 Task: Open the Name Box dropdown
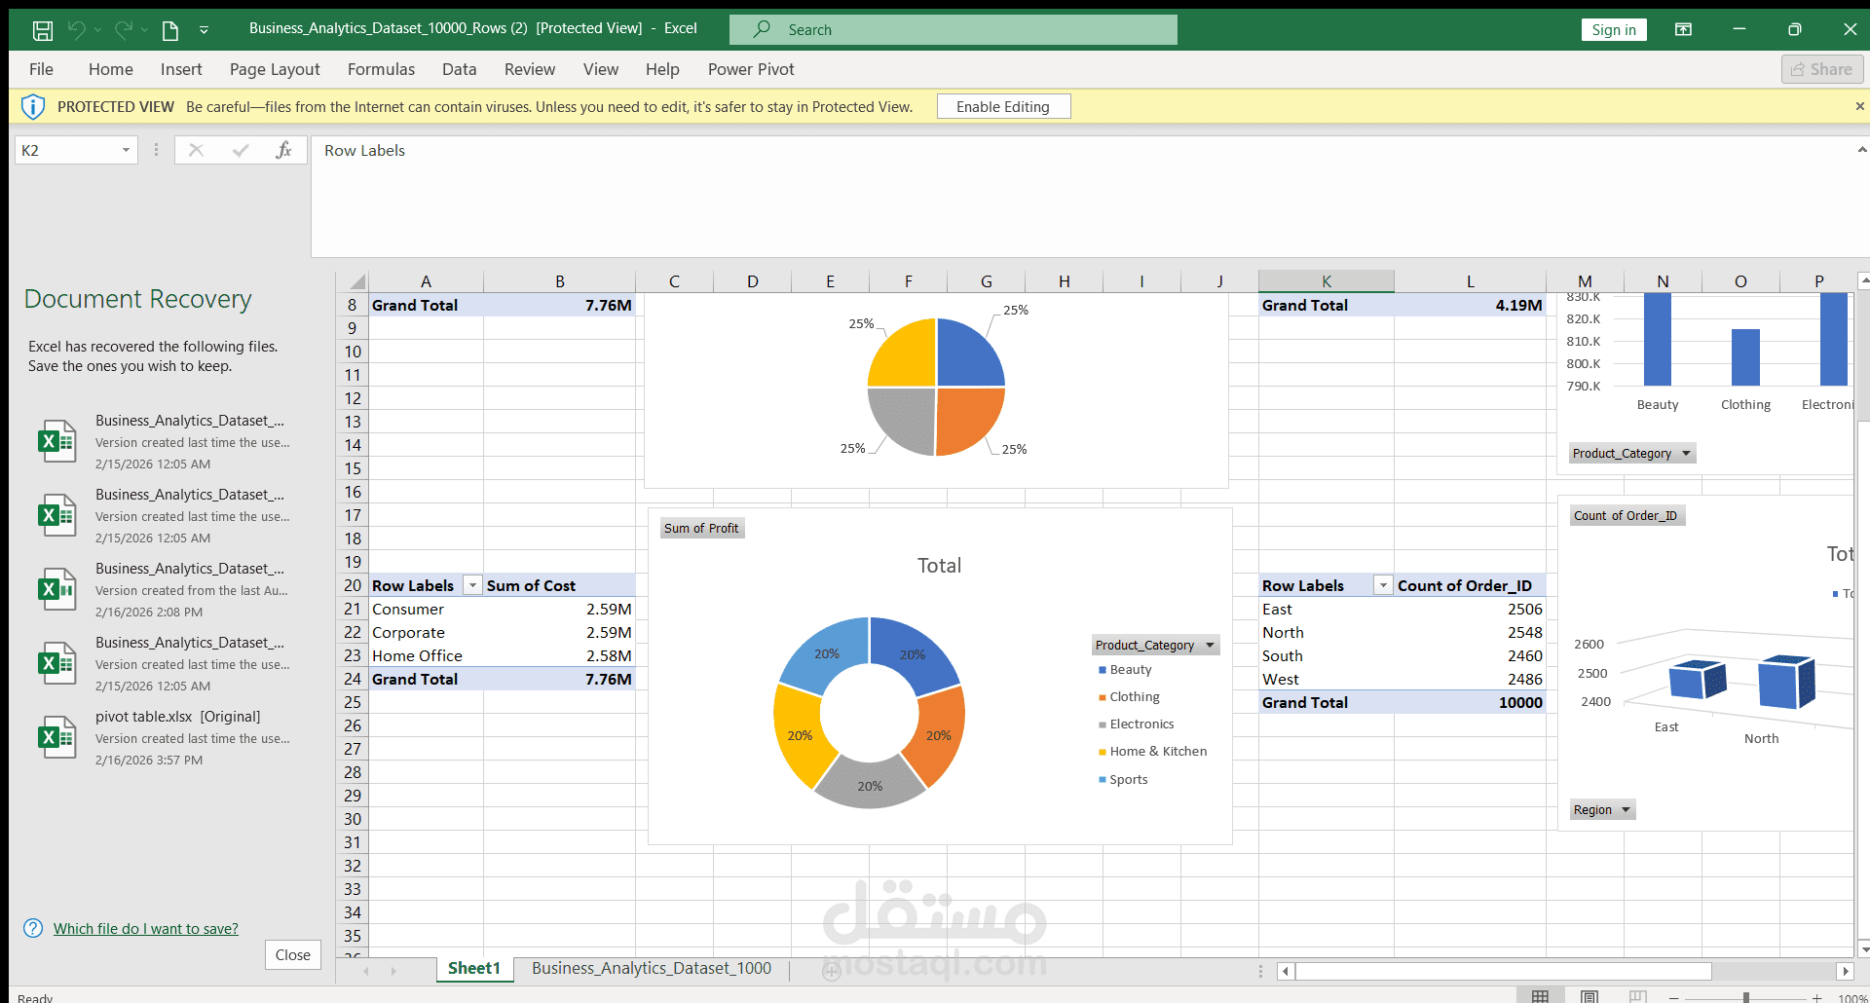coord(125,150)
